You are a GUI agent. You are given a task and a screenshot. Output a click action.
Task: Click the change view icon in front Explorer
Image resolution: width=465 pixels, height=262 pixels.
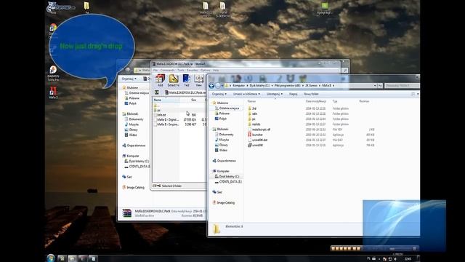pyautogui.click(x=413, y=94)
